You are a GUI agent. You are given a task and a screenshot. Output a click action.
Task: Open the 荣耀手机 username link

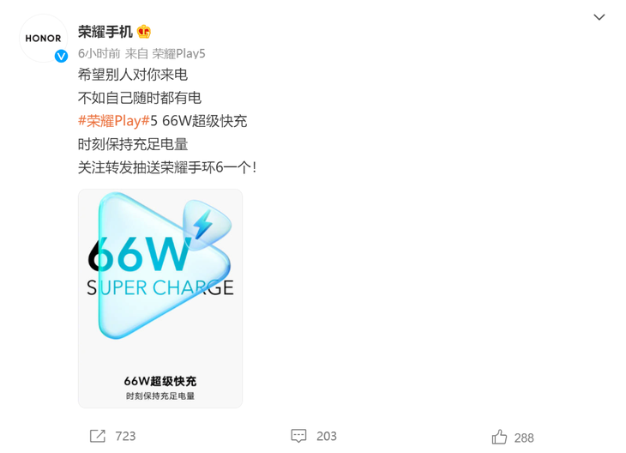(x=105, y=32)
